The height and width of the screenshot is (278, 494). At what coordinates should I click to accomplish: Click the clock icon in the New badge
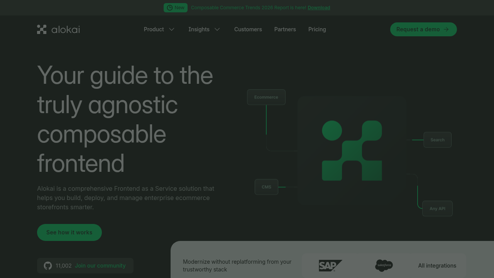169,8
